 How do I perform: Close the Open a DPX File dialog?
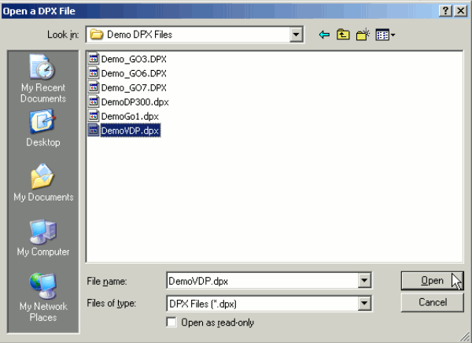tap(460, 11)
